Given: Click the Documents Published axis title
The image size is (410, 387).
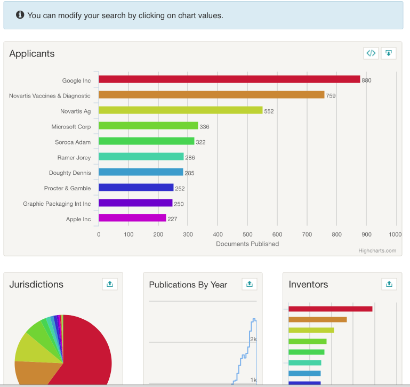Looking at the screenshot, I should [247, 244].
